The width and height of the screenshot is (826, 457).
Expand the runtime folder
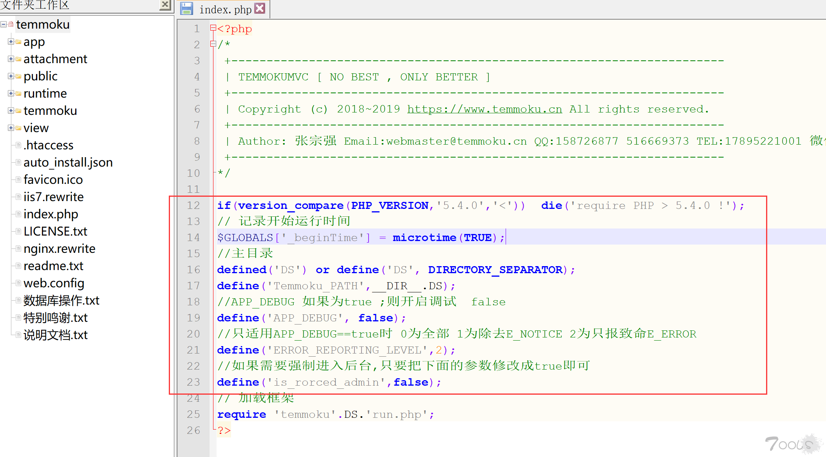tap(11, 93)
